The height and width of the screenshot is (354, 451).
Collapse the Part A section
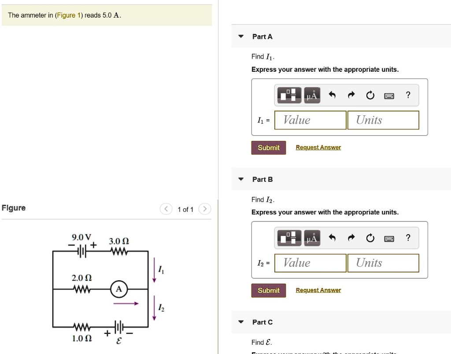coord(240,37)
